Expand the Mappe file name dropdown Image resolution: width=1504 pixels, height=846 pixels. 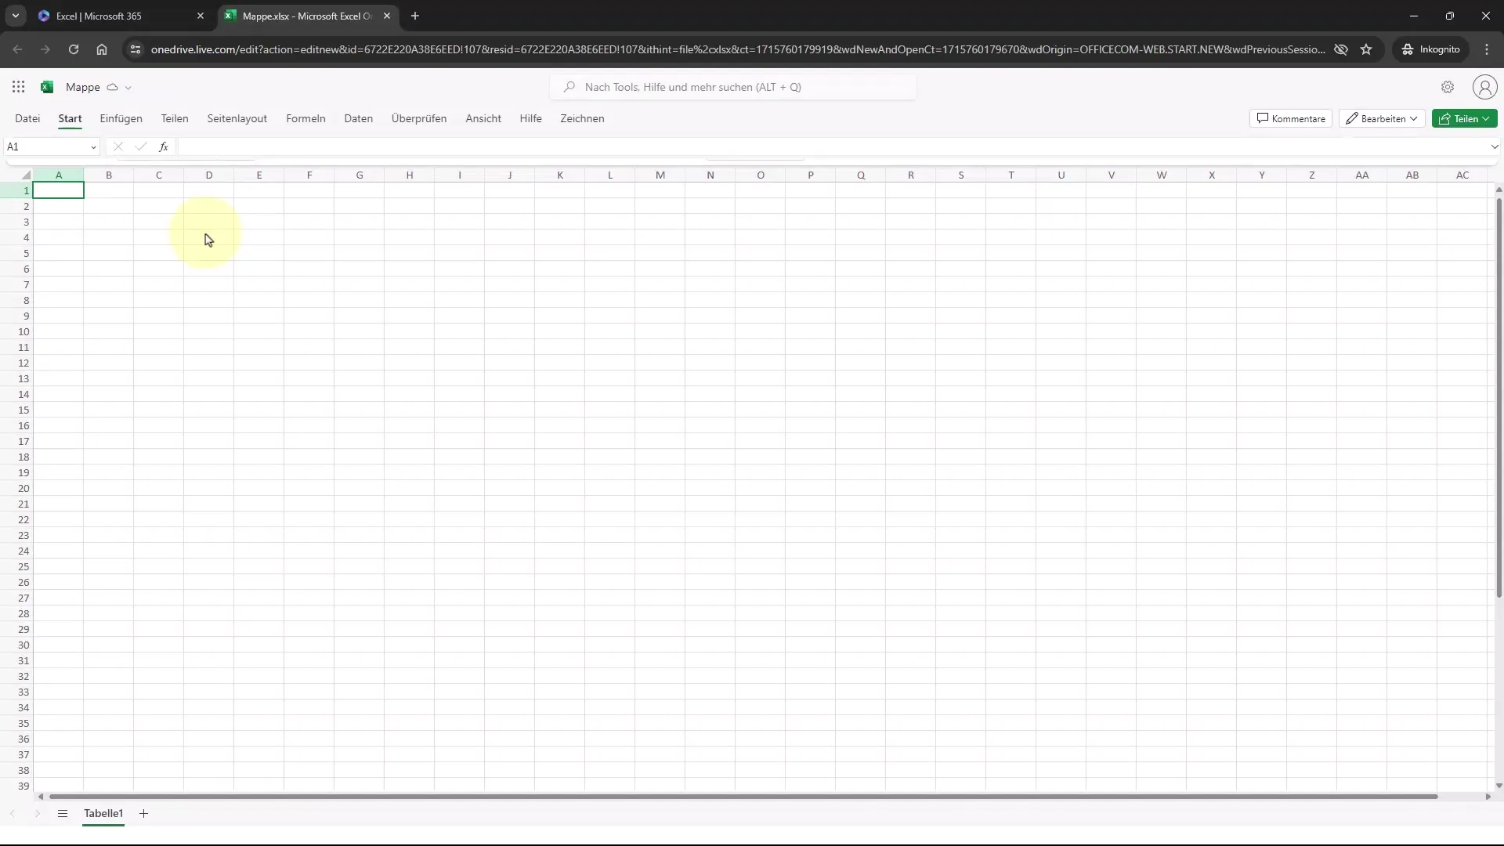(128, 88)
